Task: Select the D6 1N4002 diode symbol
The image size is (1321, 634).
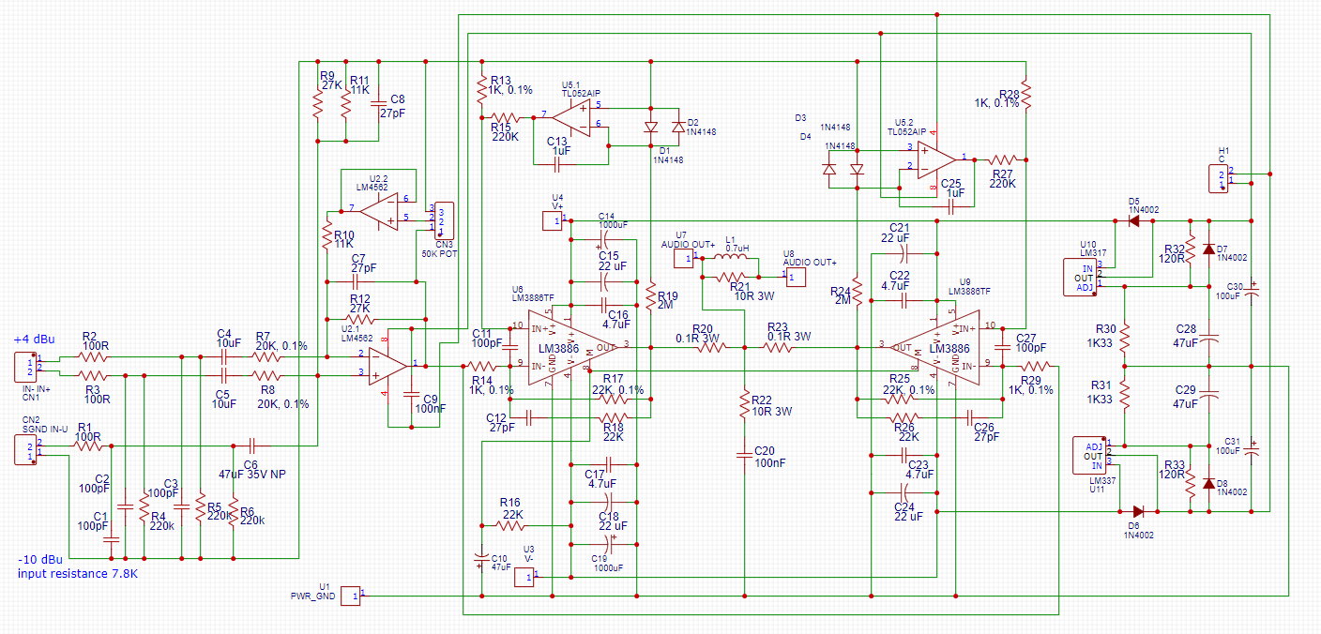Action: (1137, 511)
